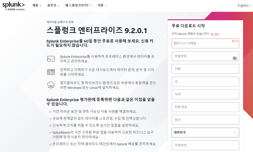The height and width of the screenshot is (152, 253).
Task: Click the line chart monitor icon
Action: [51, 59]
